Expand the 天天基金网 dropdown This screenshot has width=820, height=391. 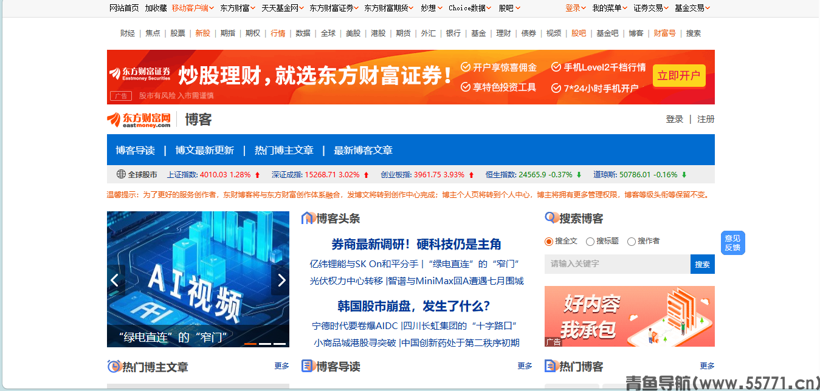coord(282,8)
